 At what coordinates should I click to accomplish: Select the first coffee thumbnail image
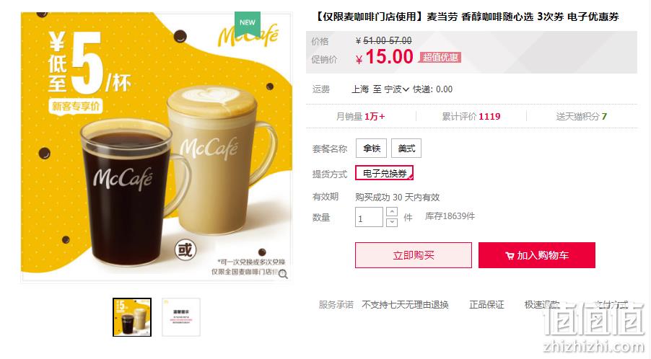132,317
